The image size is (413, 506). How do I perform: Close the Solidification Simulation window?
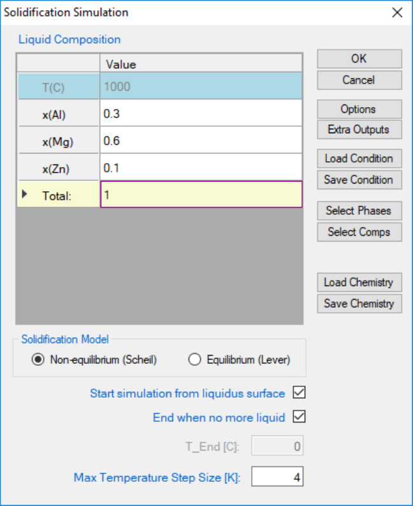coord(397,13)
